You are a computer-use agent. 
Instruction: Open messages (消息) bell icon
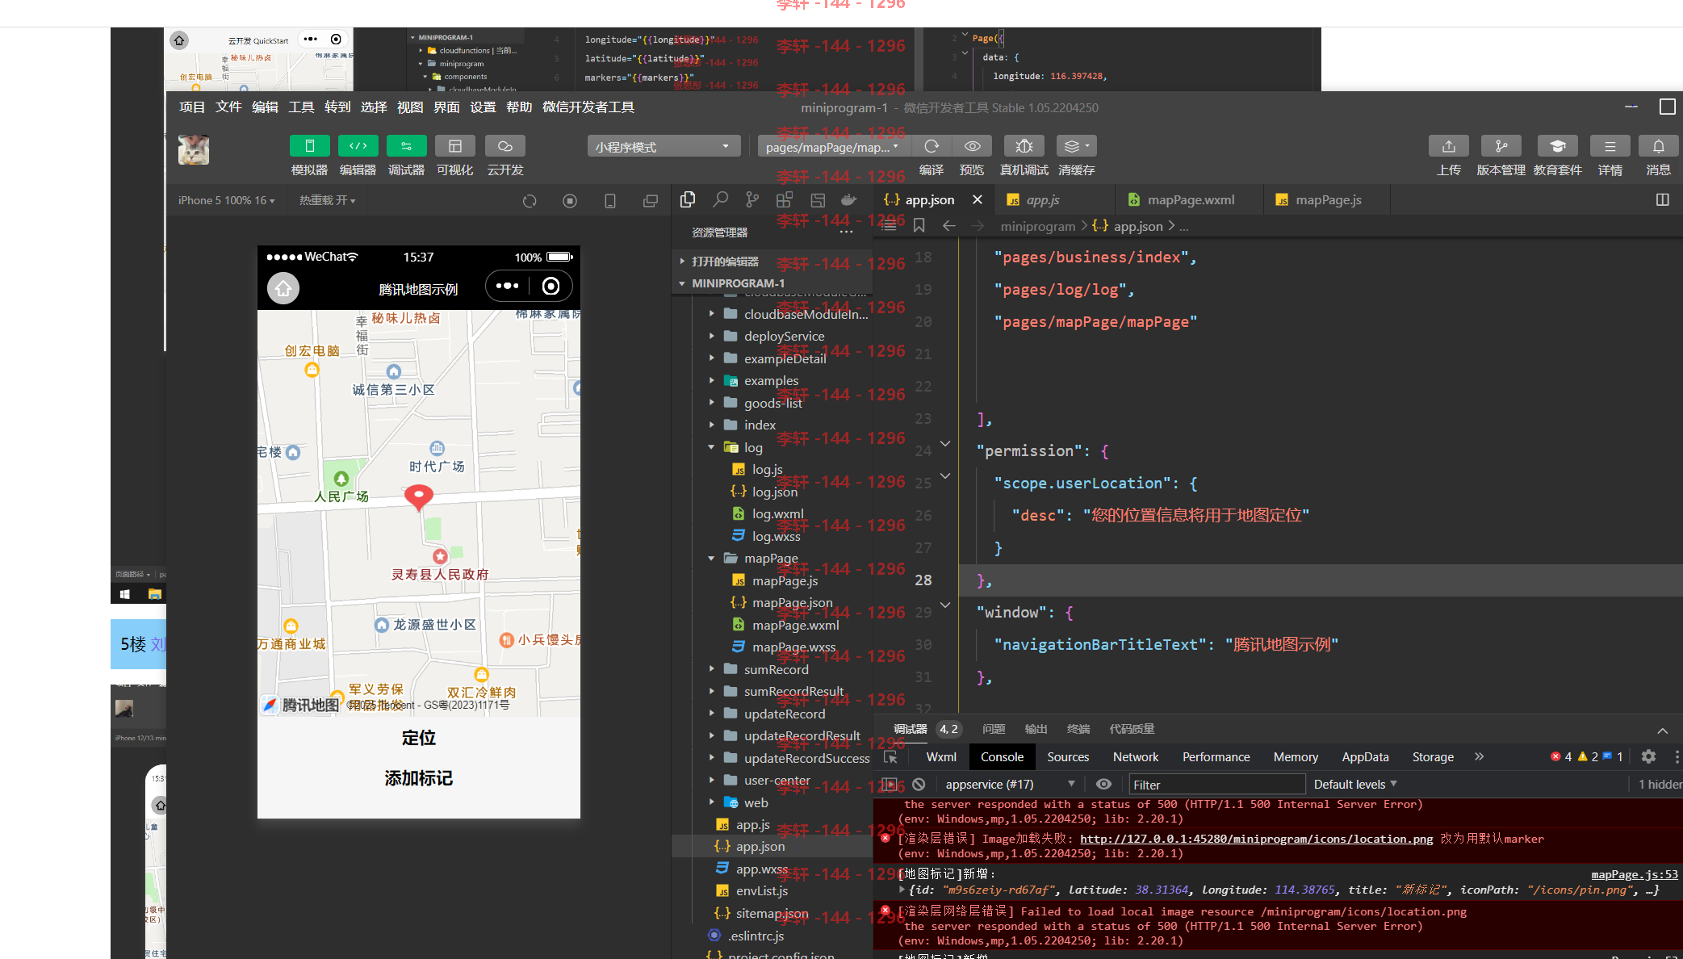pyautogui.click(x=1658, y=146)
